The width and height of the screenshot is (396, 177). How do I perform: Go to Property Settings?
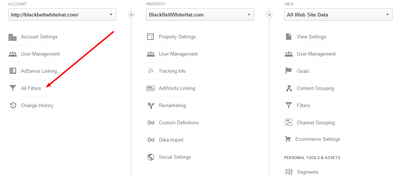tap(177, 37)
